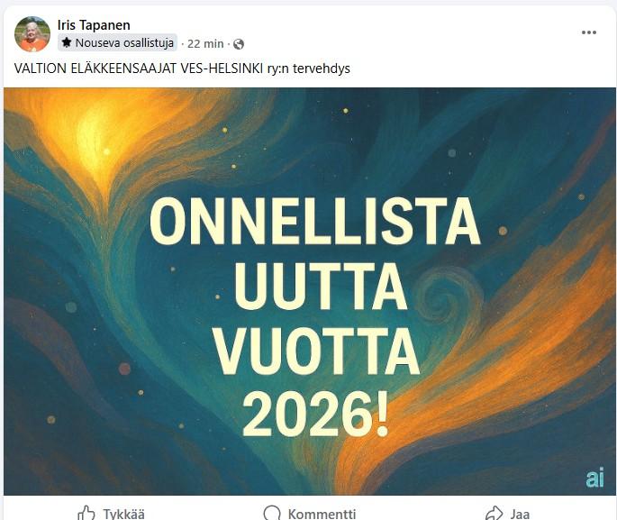Click the ai watermark on the image
This screenshot has width=617, height=520.
coord(594,477)
